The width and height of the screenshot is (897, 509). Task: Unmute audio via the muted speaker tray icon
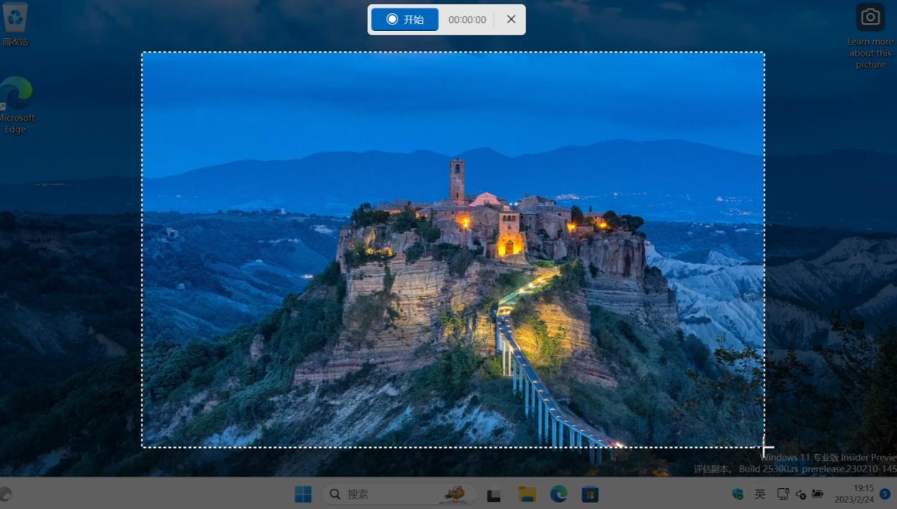tap(801, 494)
